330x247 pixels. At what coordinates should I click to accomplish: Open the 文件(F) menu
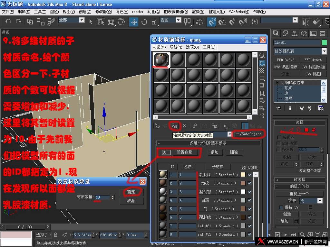point(8,12)
